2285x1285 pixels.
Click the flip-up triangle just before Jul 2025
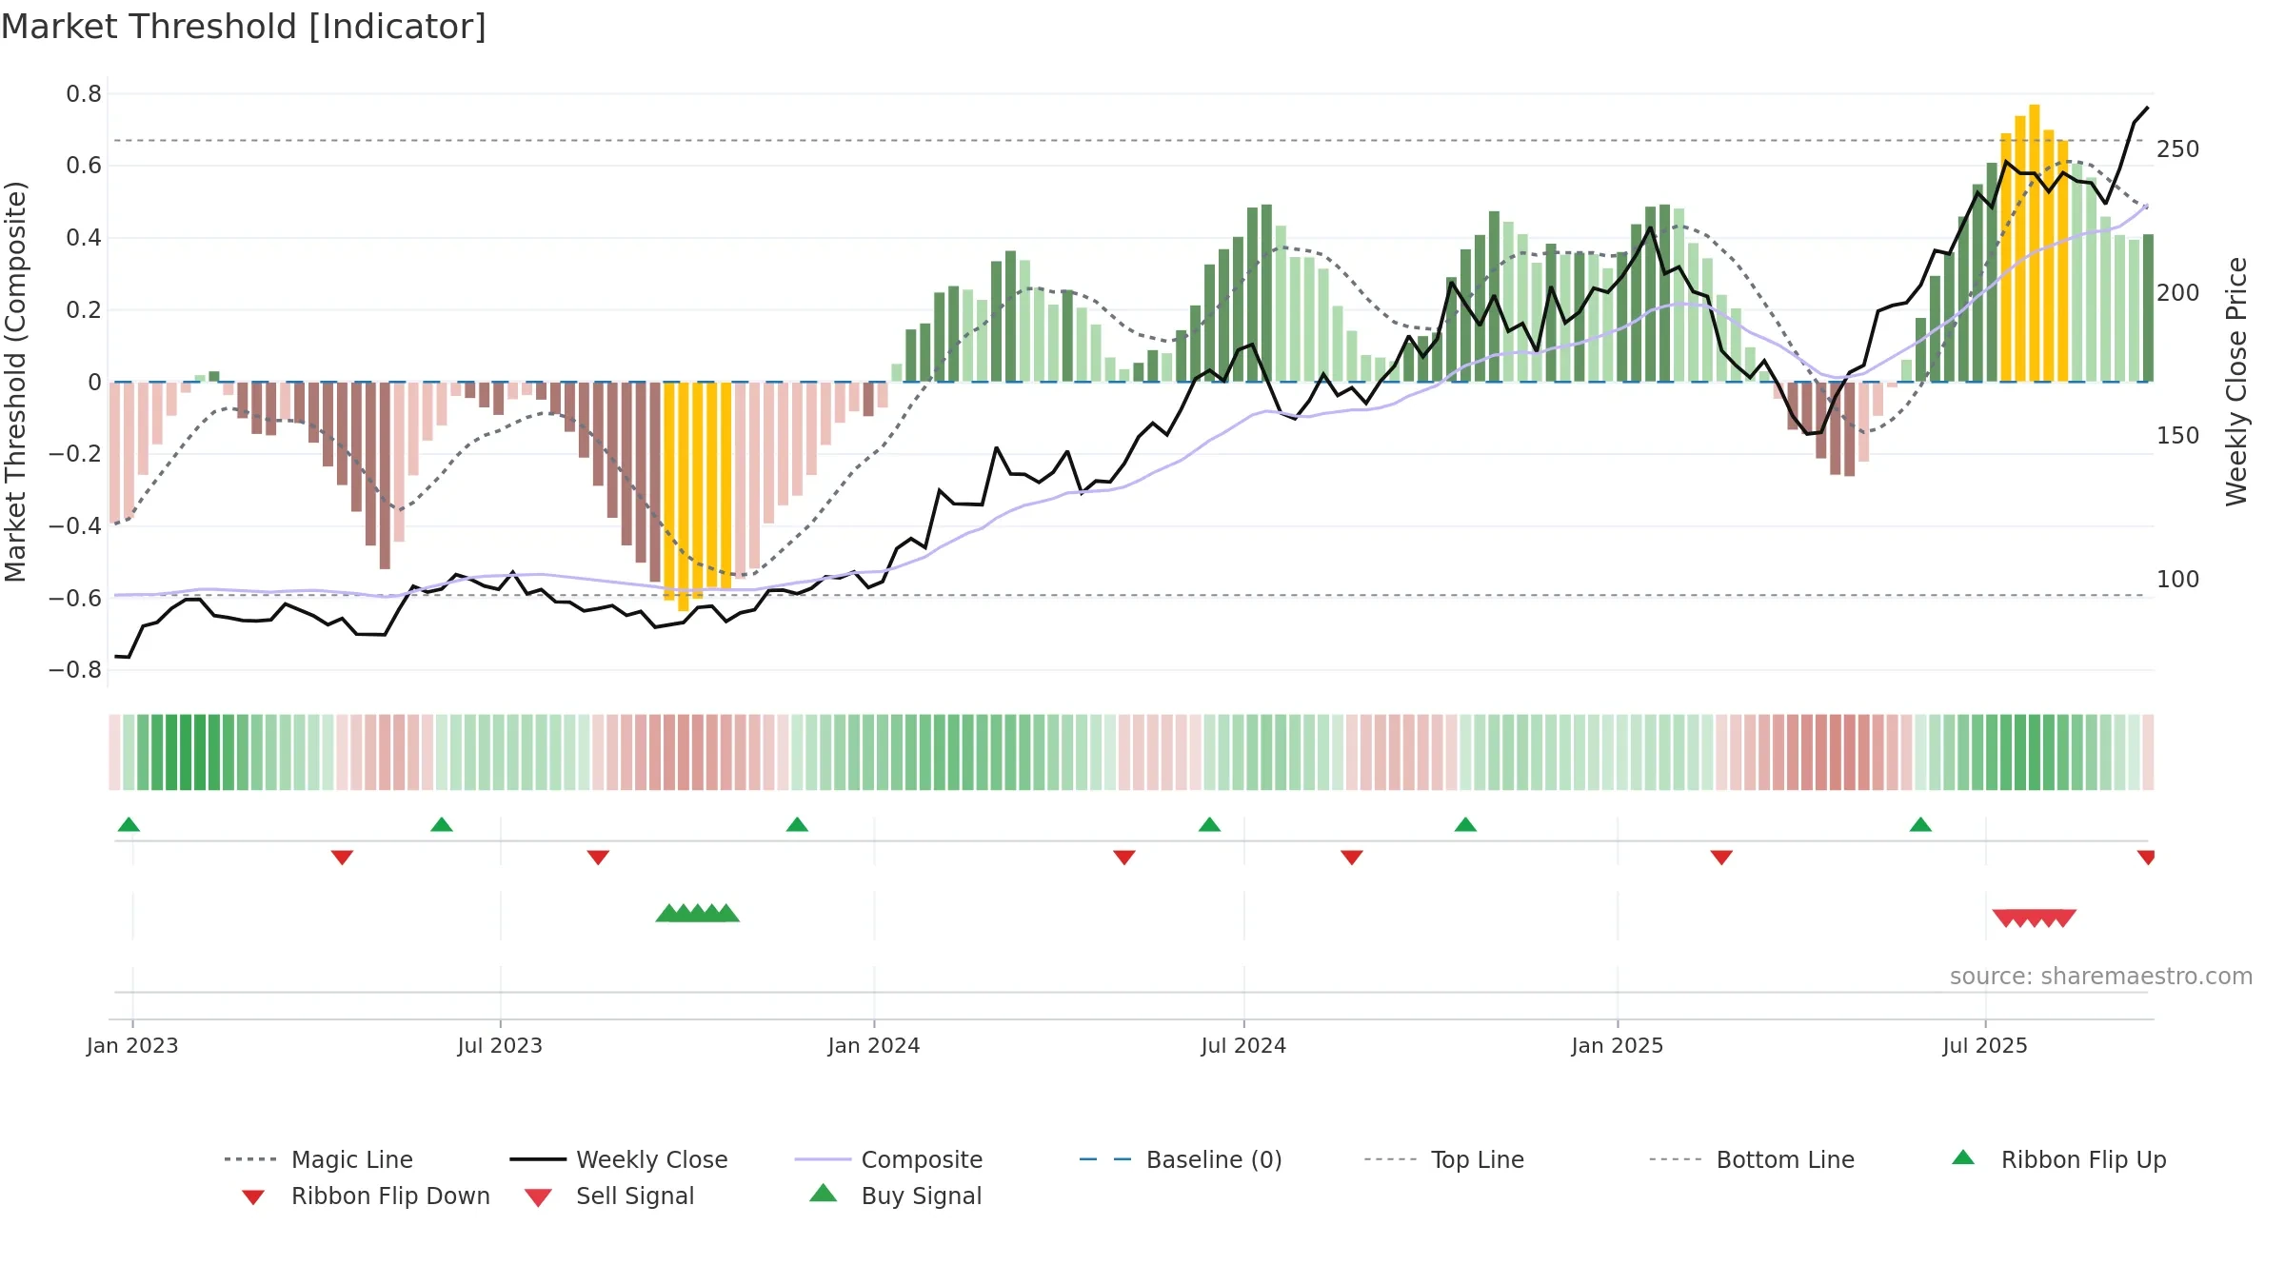[x=1920, y=824]
